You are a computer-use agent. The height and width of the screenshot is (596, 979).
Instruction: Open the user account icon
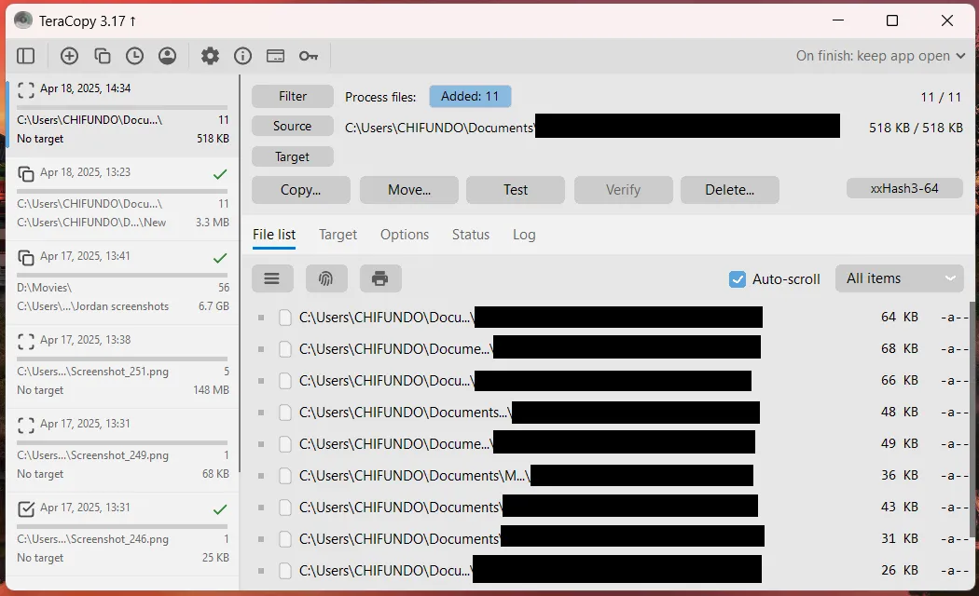pos(167,56)
